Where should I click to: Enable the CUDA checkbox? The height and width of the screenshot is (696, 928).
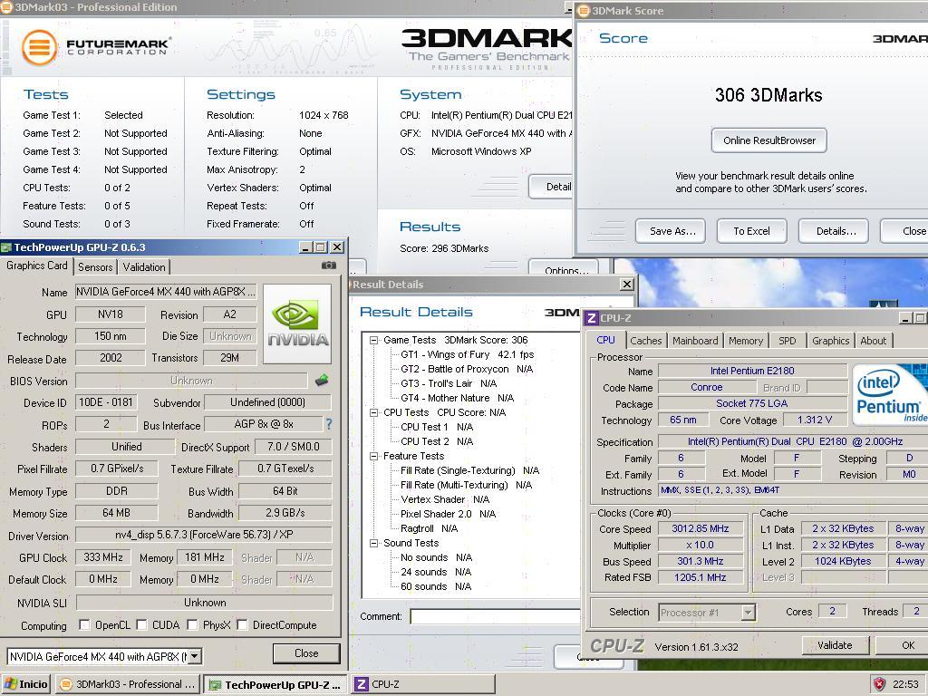coord(141,625)
